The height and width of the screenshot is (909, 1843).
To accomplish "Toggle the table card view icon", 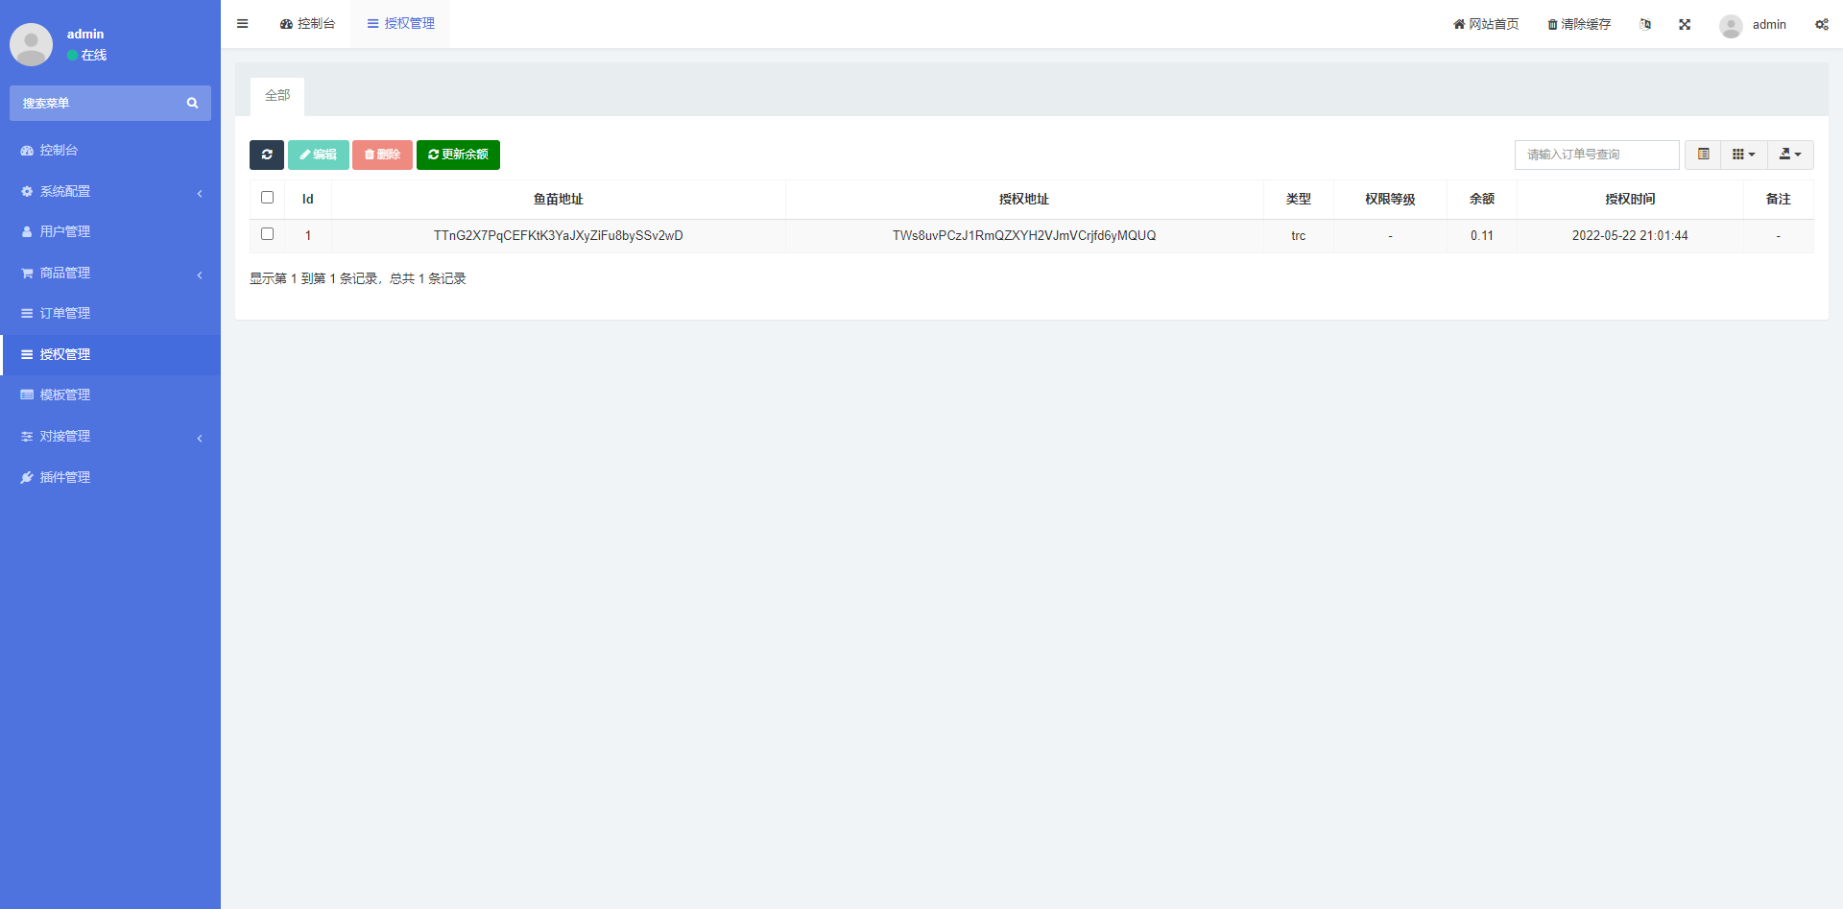I will tap(1703, 155).
